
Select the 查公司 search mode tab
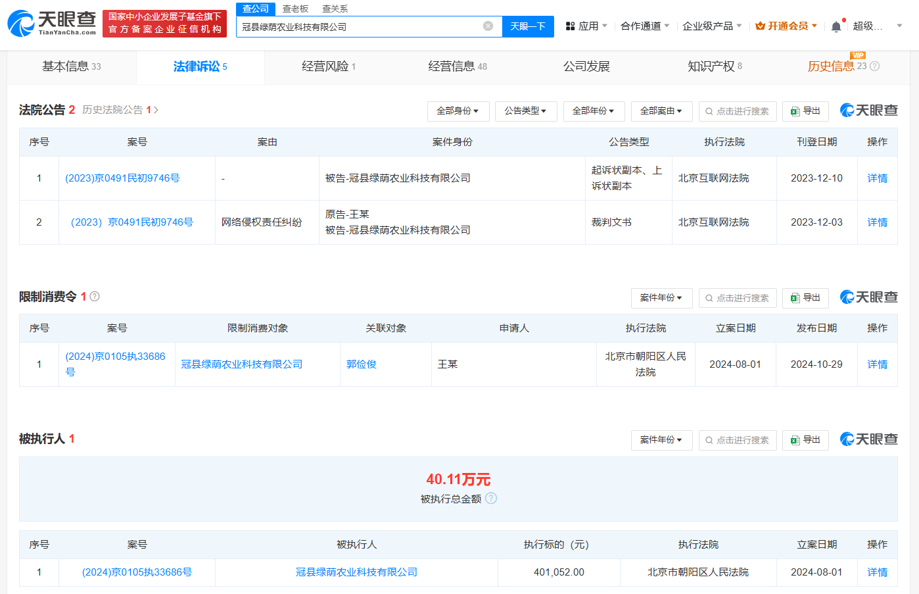[256, 9]
